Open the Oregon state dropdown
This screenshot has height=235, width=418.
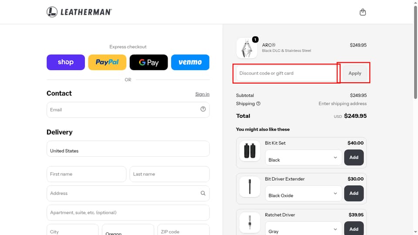128,230
